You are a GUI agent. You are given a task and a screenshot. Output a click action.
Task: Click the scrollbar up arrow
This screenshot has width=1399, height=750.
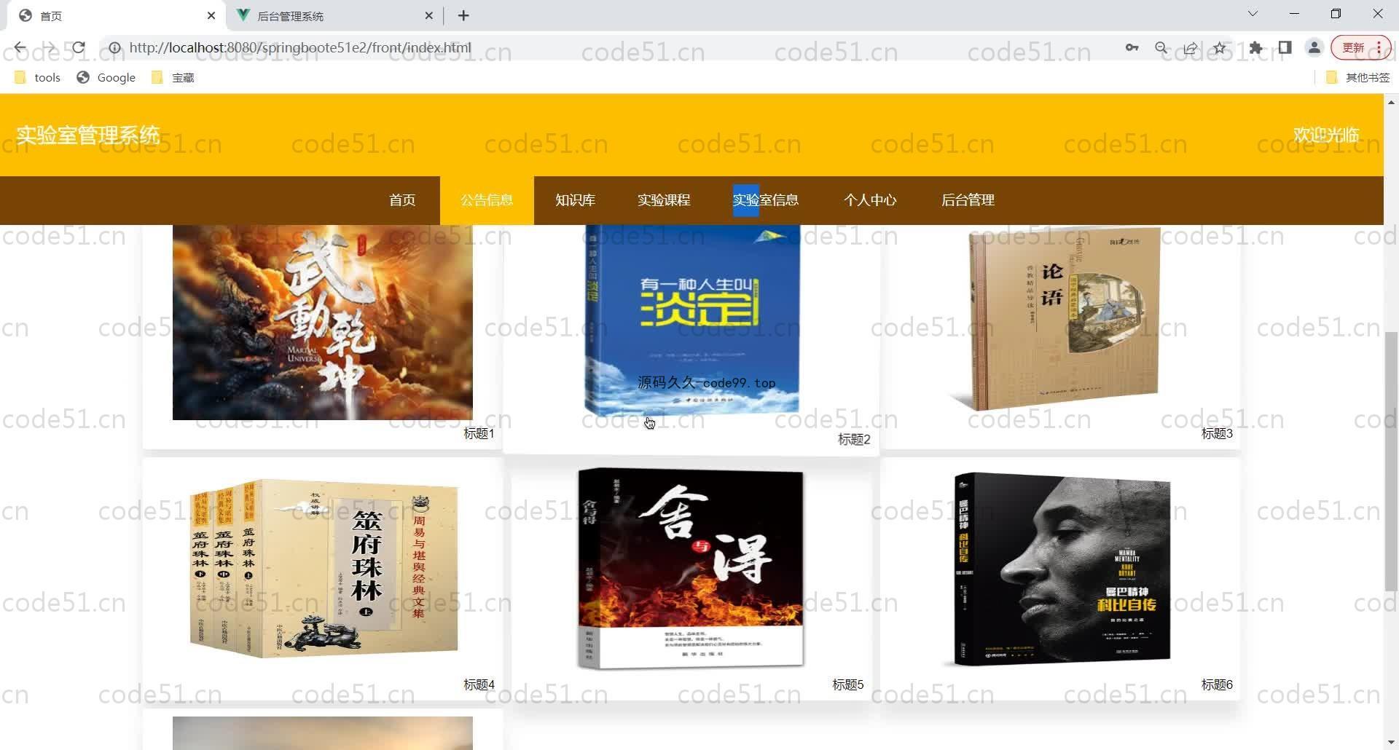tap(1391, 102)
